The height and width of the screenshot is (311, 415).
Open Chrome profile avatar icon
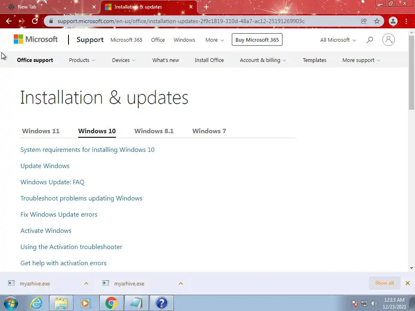click(393, 21)
